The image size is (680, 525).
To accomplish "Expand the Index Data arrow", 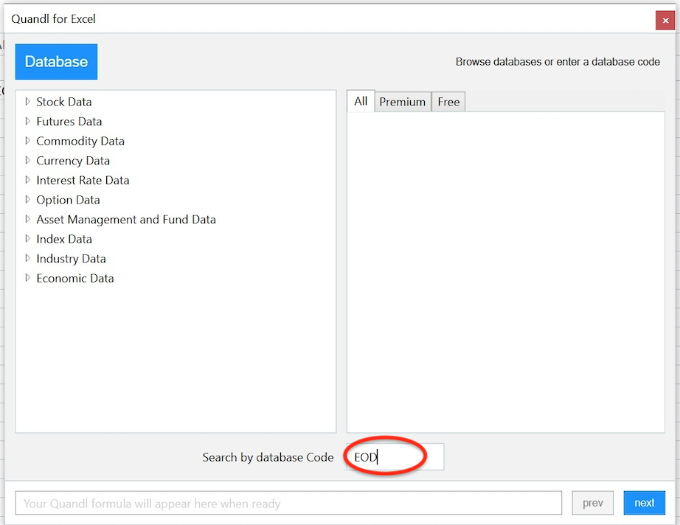I will [x=28, y=238].
